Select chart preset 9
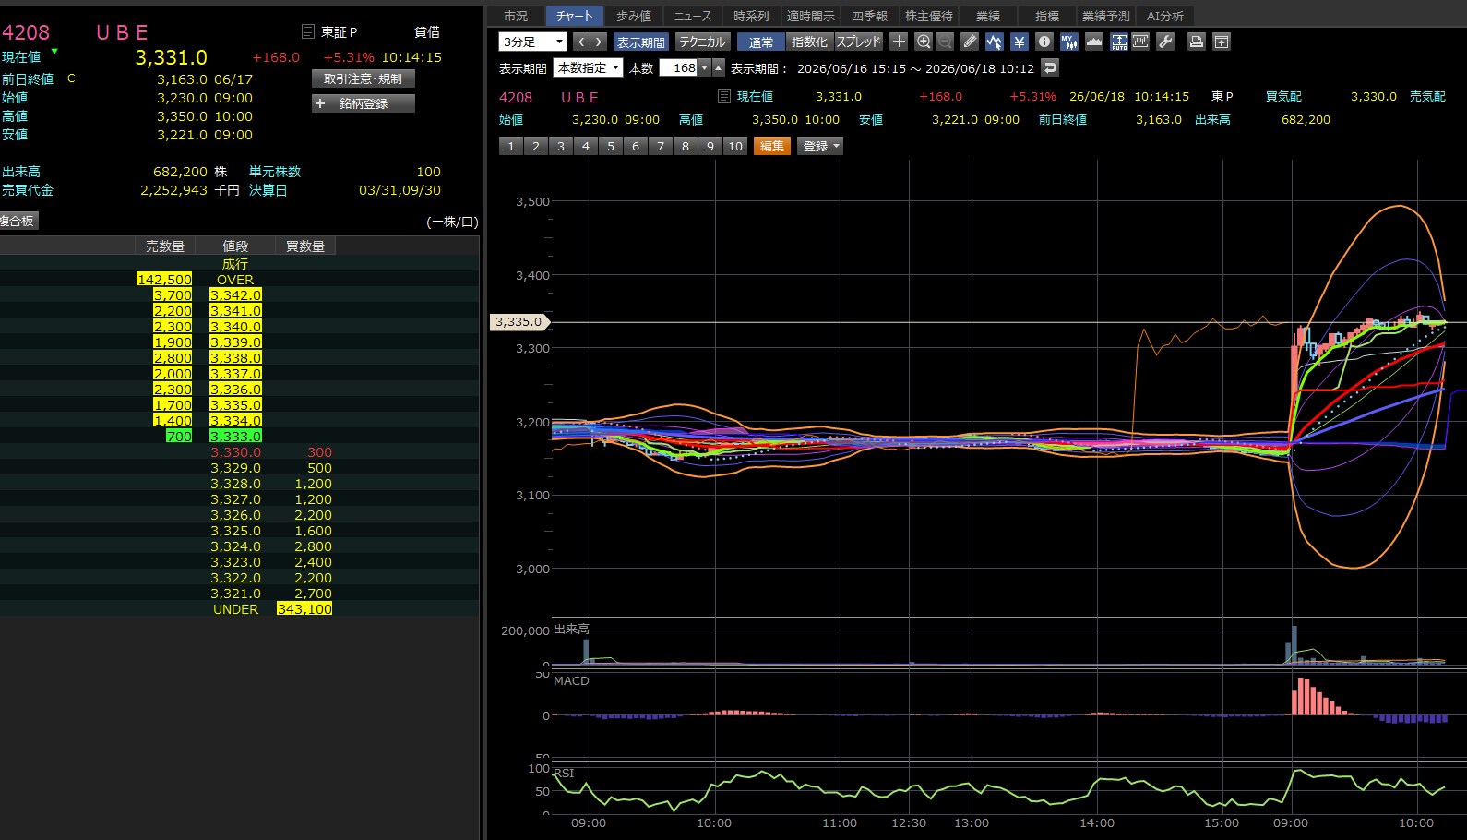This screenshot has width=1467, height=840. coord(710,146)
